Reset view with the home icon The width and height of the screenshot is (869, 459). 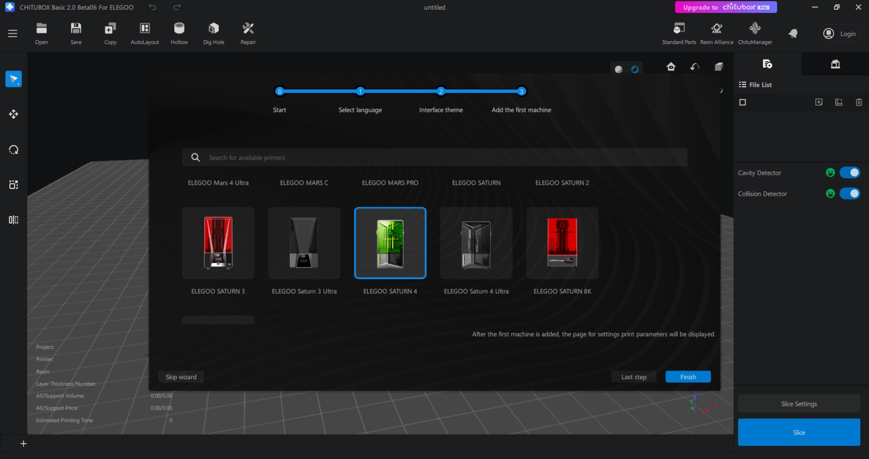coord(671,67)
